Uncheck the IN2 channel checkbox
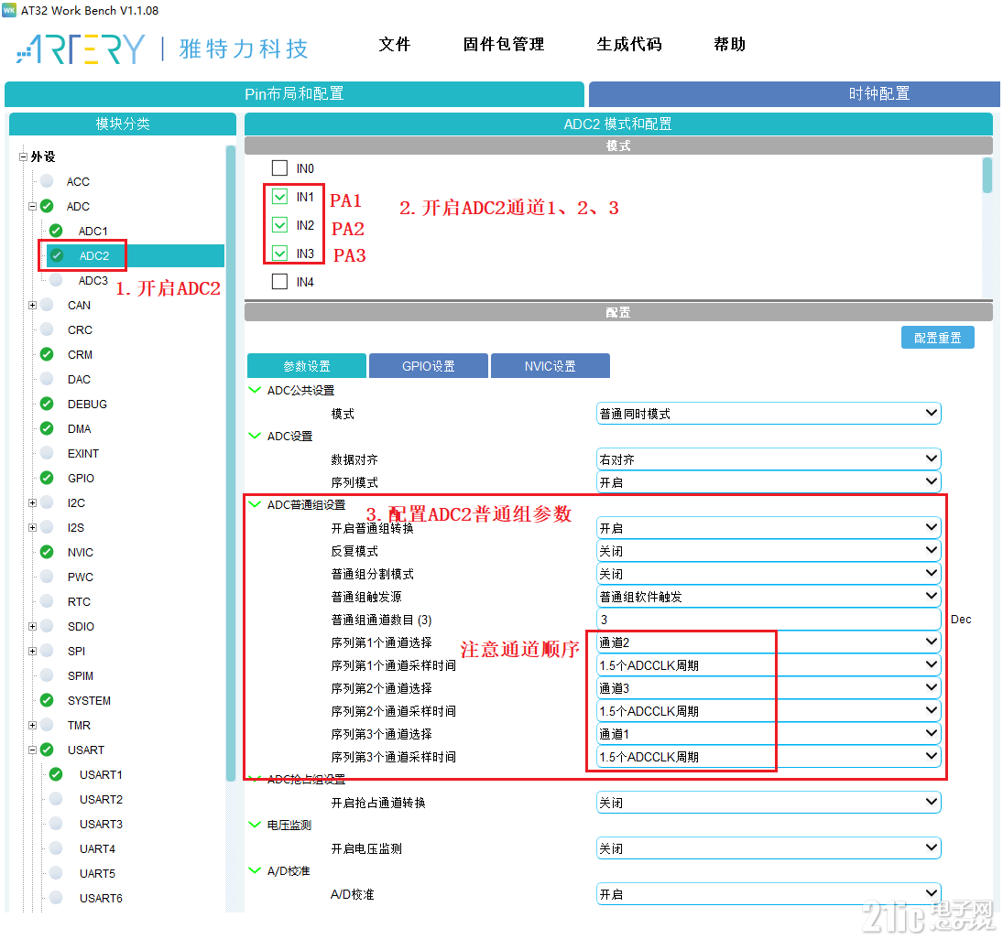This screenshot has width=1003, height=939. click(279, 225)
